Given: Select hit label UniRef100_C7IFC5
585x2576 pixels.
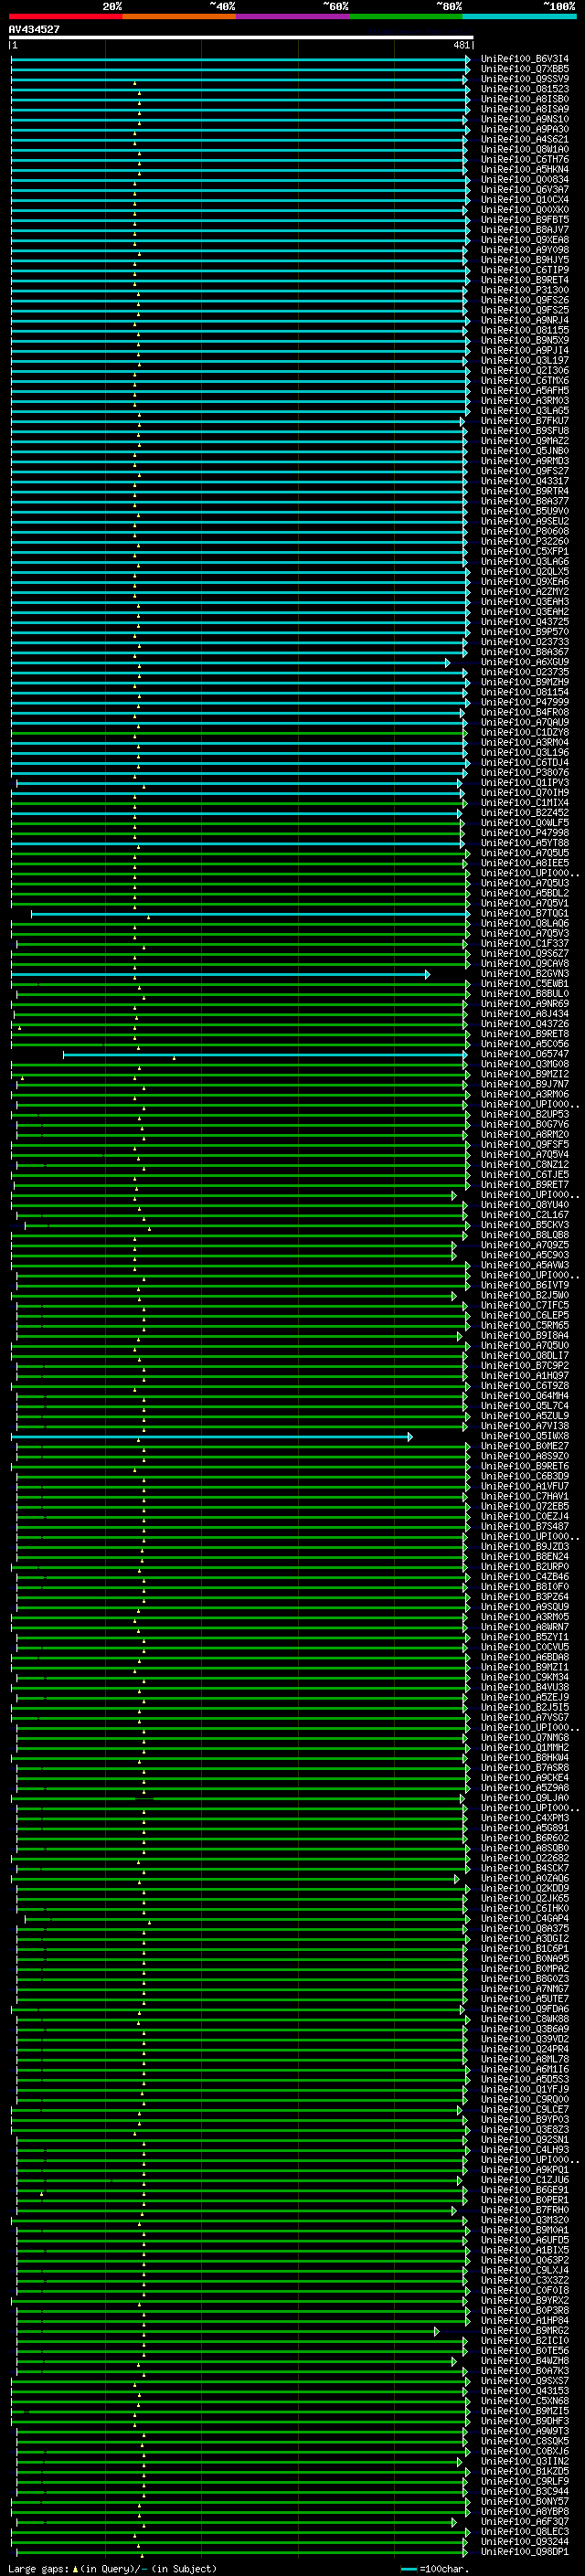Looking at the screenshot, I should click(x=525, y=1305).
